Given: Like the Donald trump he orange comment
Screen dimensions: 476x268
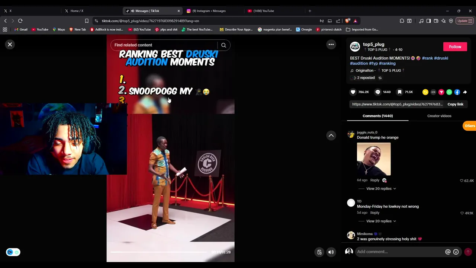Looking at the screenshot, I should click(462, 181).
